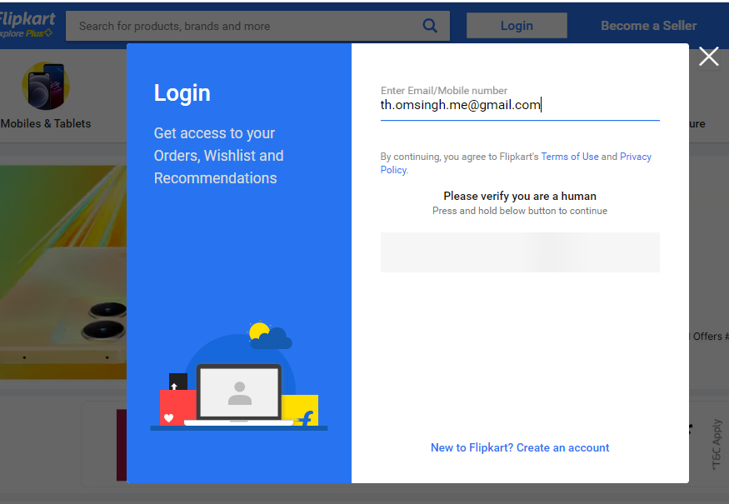Open Become a Seller link

[648, 26]
